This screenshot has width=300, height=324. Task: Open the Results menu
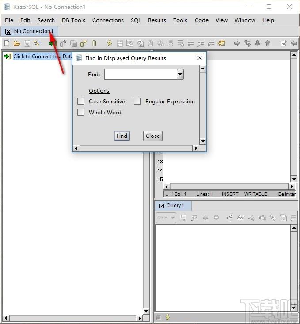click(157, 20)
